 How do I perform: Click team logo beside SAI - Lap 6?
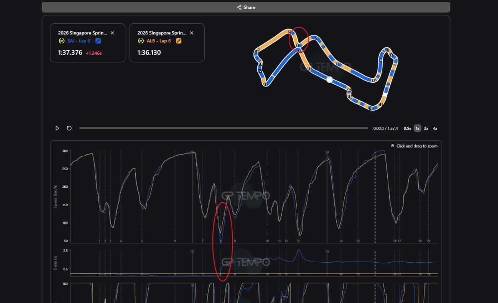click(x=61, y=41)
